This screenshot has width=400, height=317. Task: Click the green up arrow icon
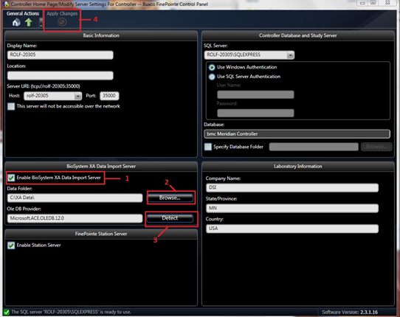click(x=29, y=22)
